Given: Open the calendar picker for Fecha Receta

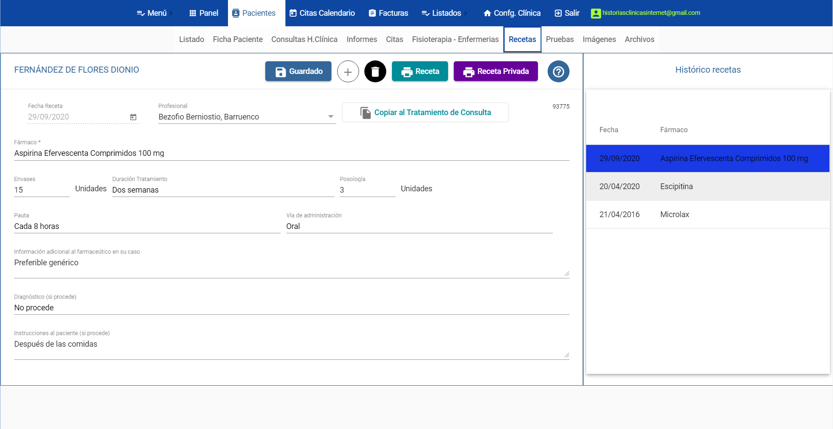Looking at the screenshot, I should [133, 117].
